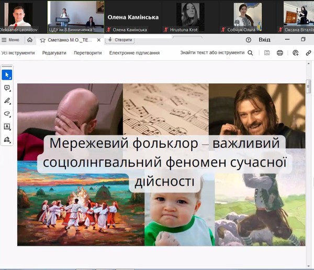Select the text box tool

click(7, 127)
